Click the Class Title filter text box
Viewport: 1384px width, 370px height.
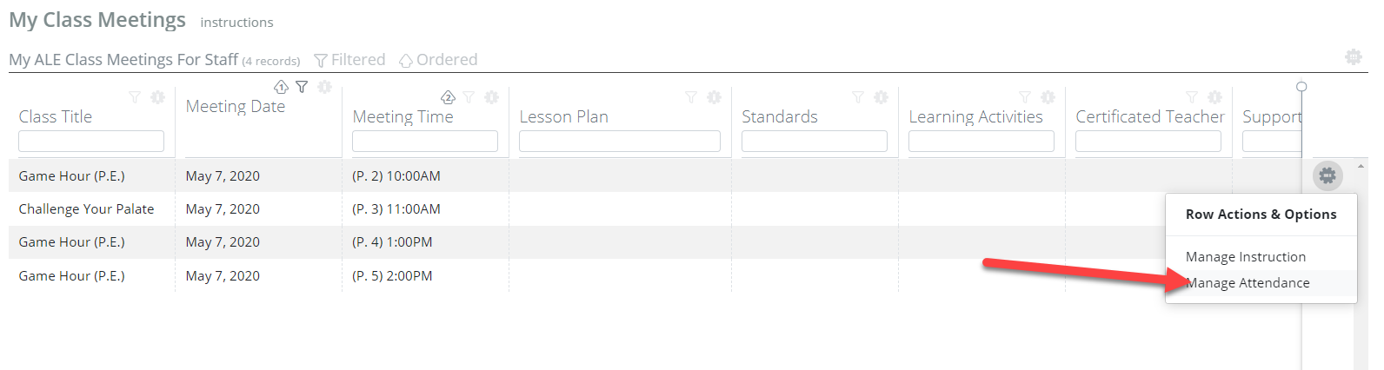point(91,141)
